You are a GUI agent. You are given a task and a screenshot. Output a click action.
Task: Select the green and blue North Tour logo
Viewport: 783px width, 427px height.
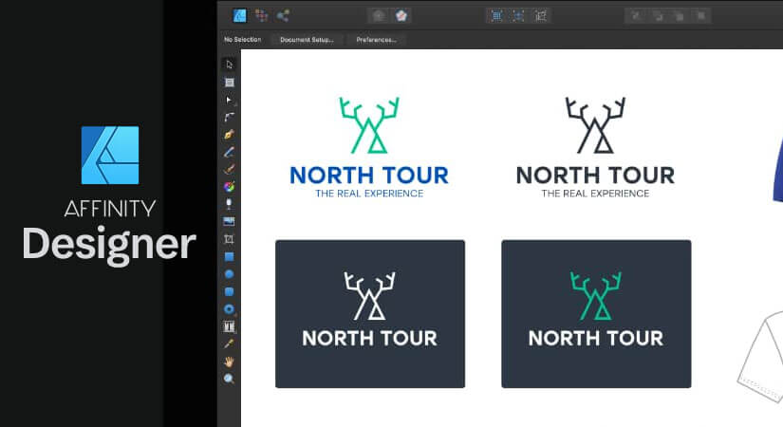pyautogui.click(x=369, y=147)
